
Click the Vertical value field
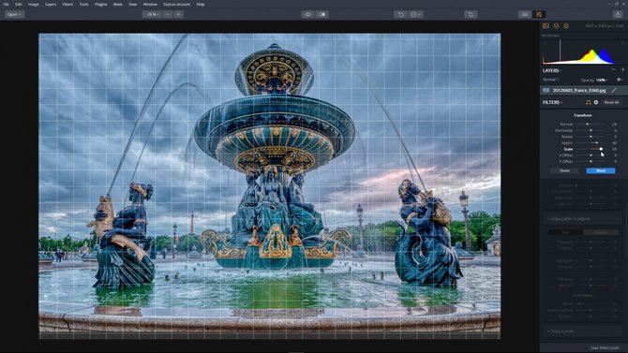tap(614, 125)
